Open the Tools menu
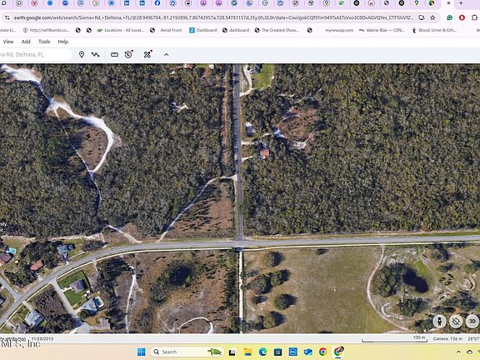The height and width of the screenshot is (360, 480). 44,42
